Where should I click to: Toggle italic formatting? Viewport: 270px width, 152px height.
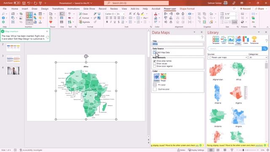(111, 22)
